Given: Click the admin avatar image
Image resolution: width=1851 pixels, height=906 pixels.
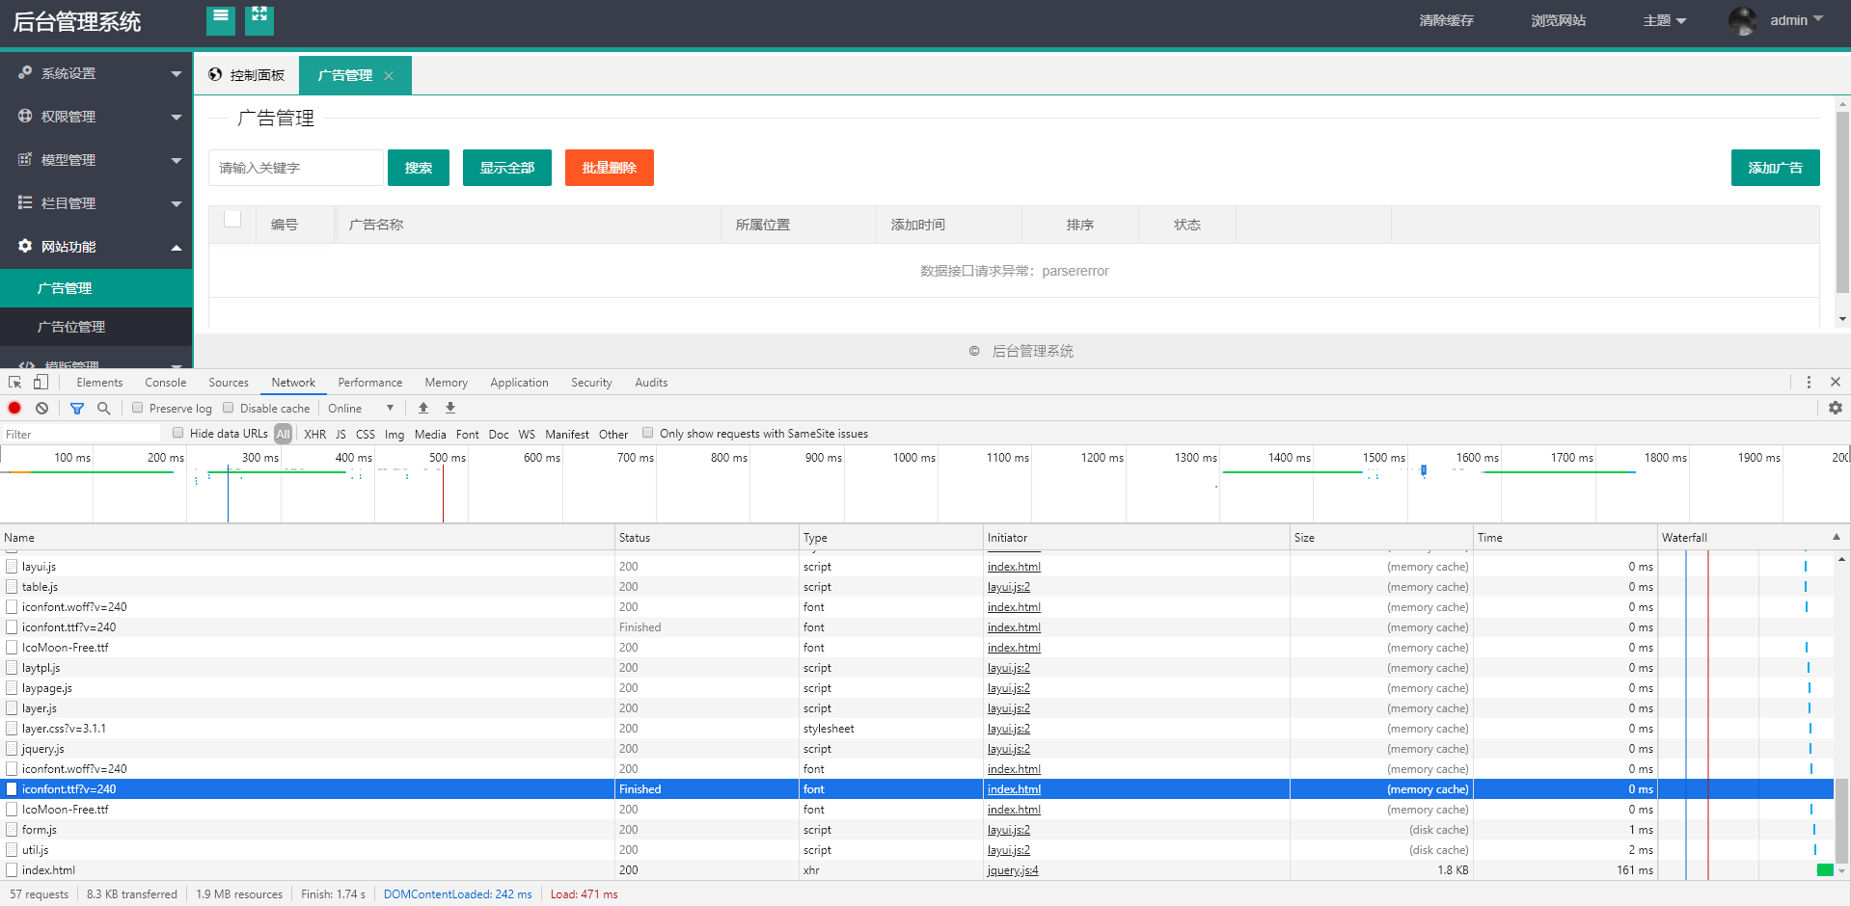Looking at the screenshot, I should coord(1743,20).
